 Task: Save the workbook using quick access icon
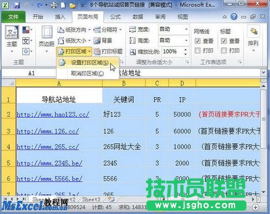16,5
